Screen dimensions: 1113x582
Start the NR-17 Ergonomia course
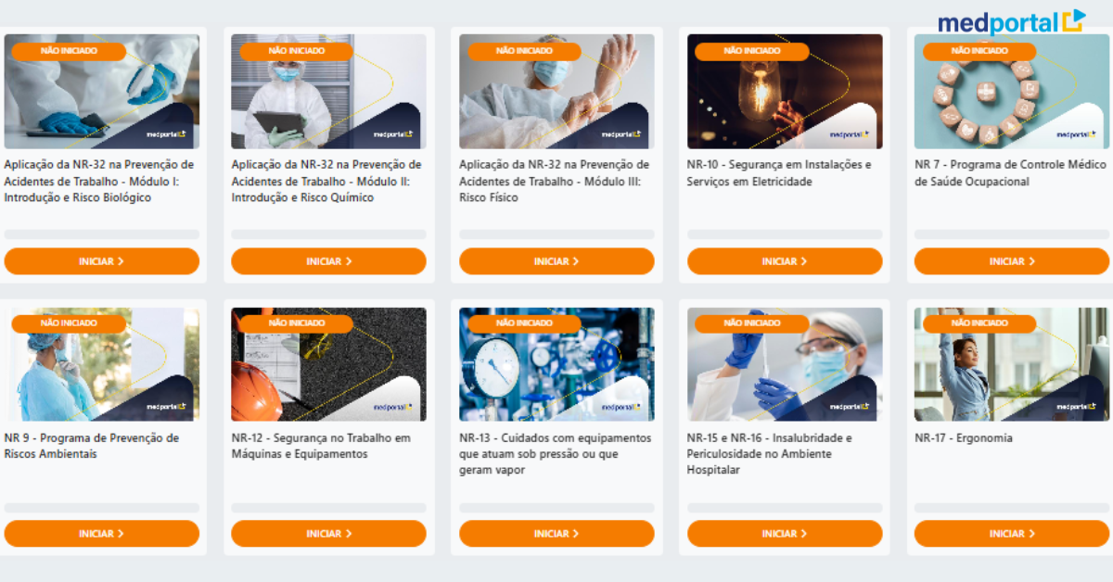coord(1012,534)
